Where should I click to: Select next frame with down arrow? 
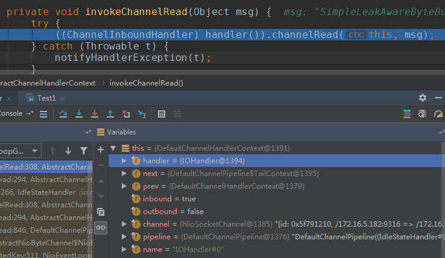[68, 151]
